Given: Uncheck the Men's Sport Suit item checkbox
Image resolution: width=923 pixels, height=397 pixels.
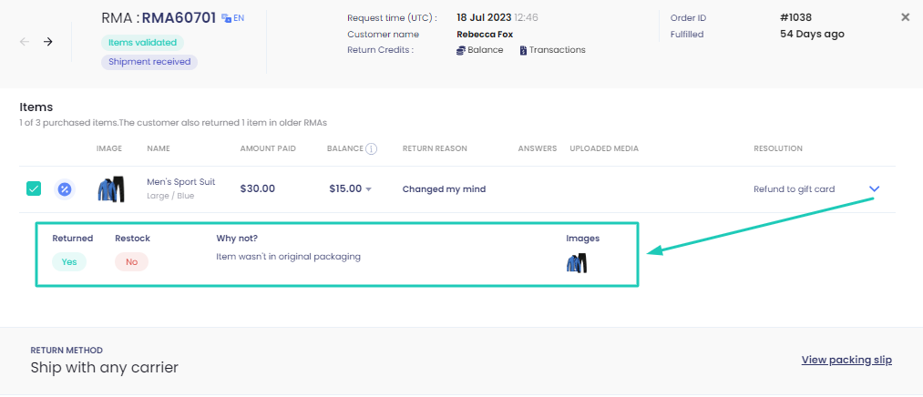Looking at the screenshot, I should point(34,188).
